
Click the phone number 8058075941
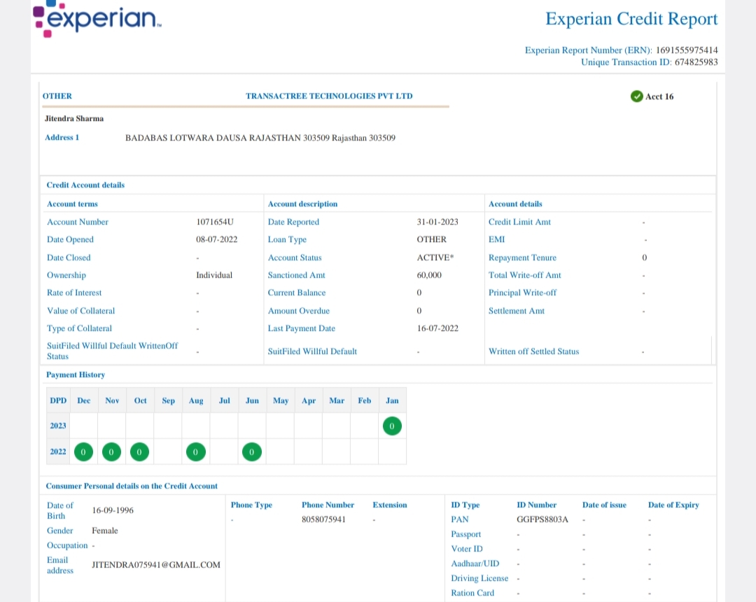(x=323, y=520)
